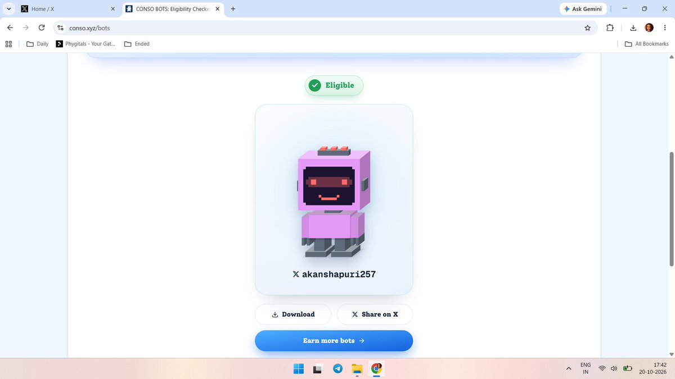675x379 pixels.
Task: Open the tab search dropdown arrow
Action: [8, 9]
